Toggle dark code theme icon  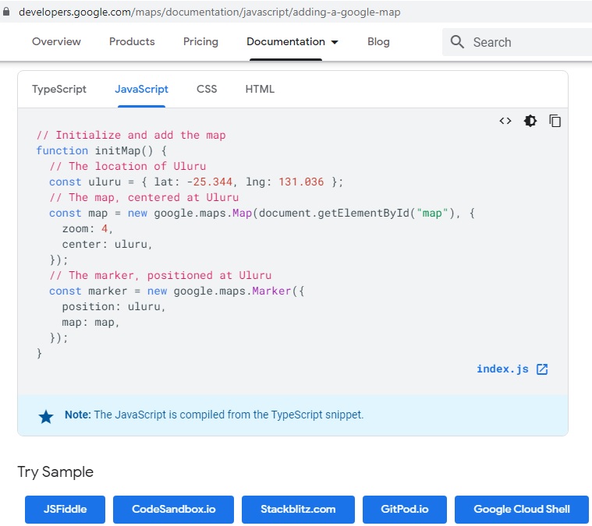click(530, 121)
